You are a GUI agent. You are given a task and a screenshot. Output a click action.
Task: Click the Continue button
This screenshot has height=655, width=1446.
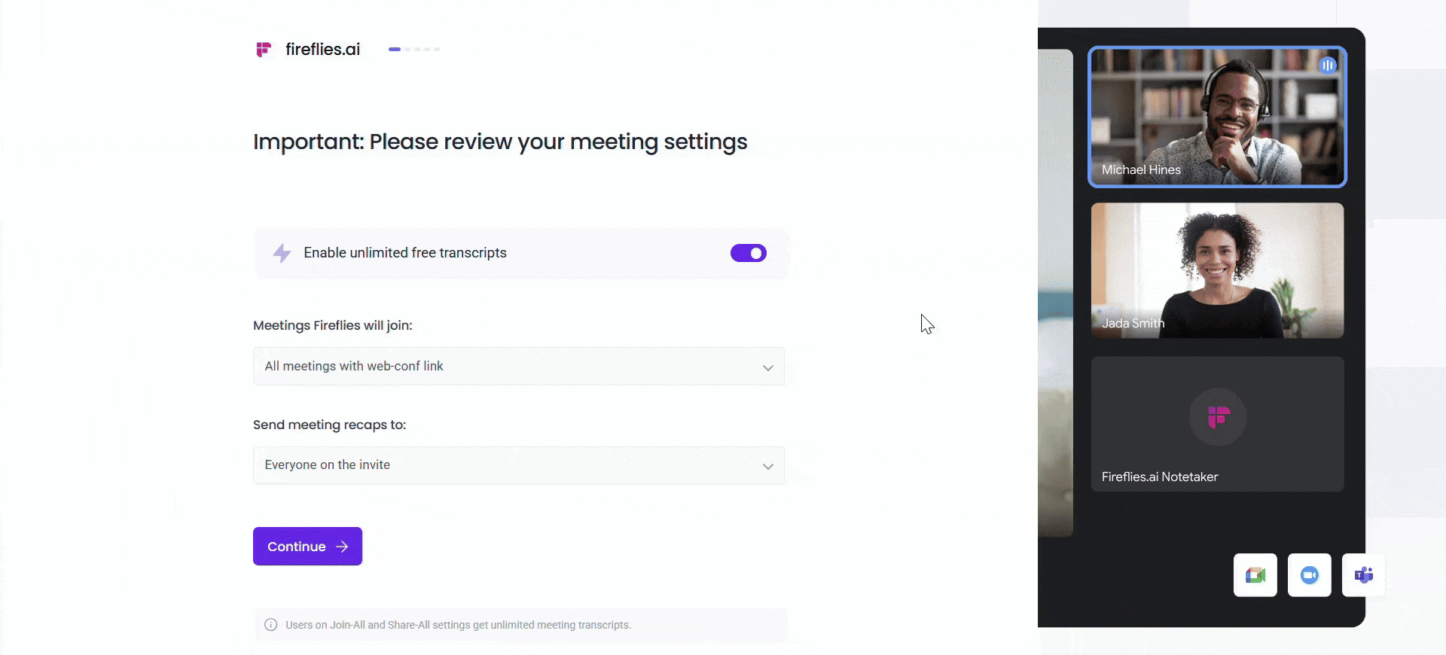[x=307, y=547]
